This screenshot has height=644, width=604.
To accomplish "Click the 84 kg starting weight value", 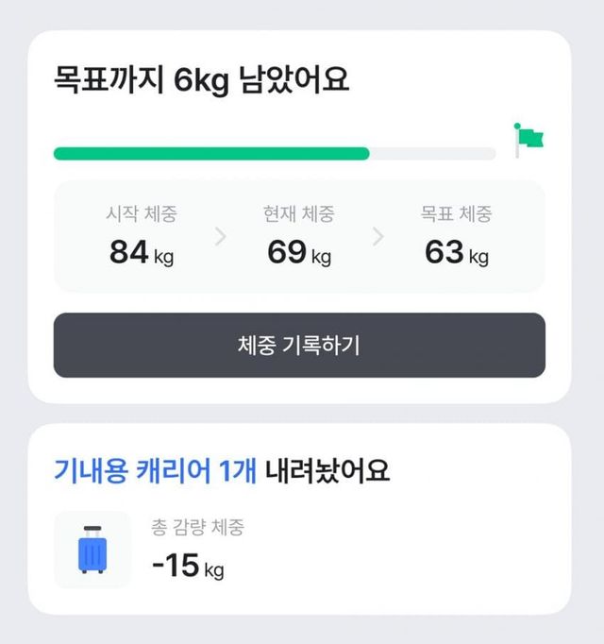I will coord(142,253).
